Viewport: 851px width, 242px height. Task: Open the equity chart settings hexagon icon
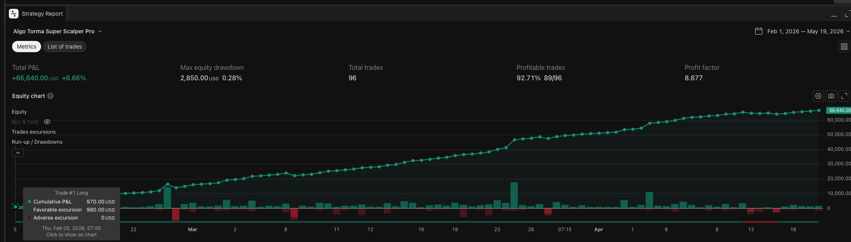[x=818, y=96]
